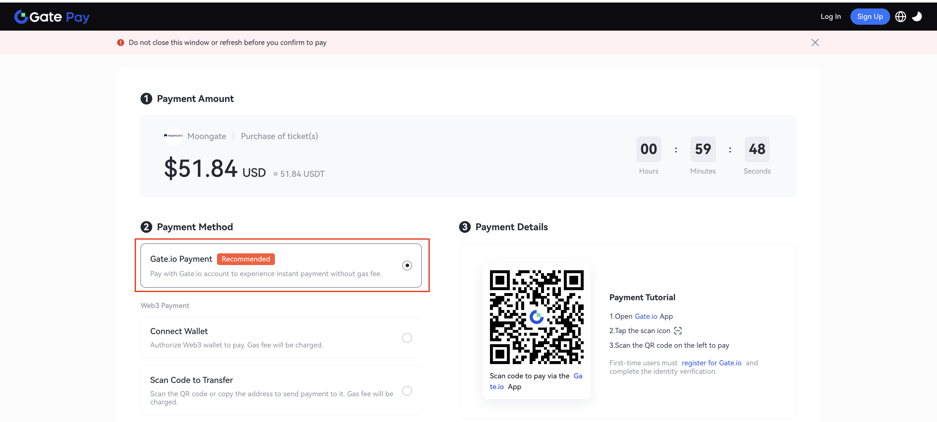Select Gate.io Payment radio button
The image size is (937, 422).
pyautogui.click(x=407, y=265)
